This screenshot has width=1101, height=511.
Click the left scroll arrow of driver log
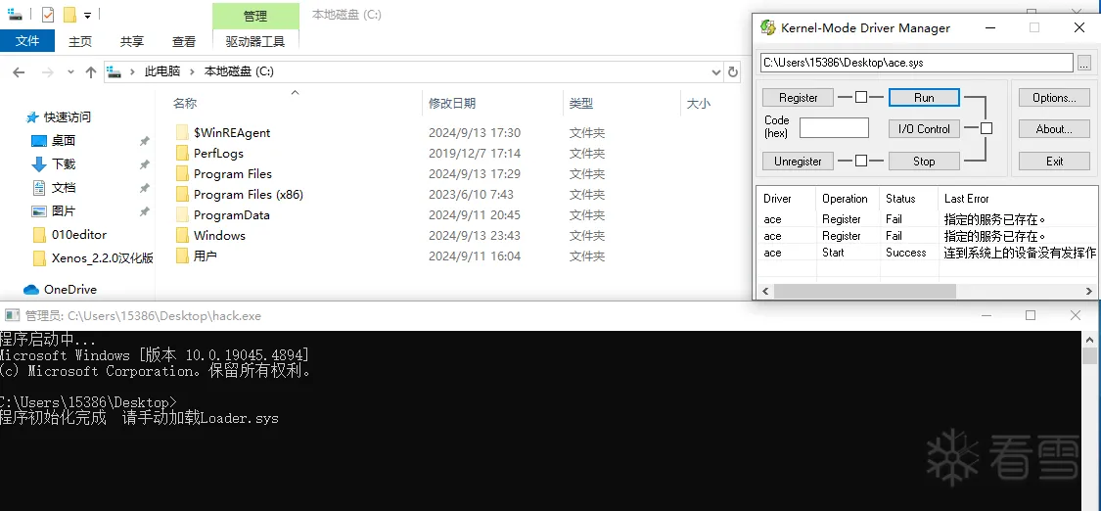765,291
